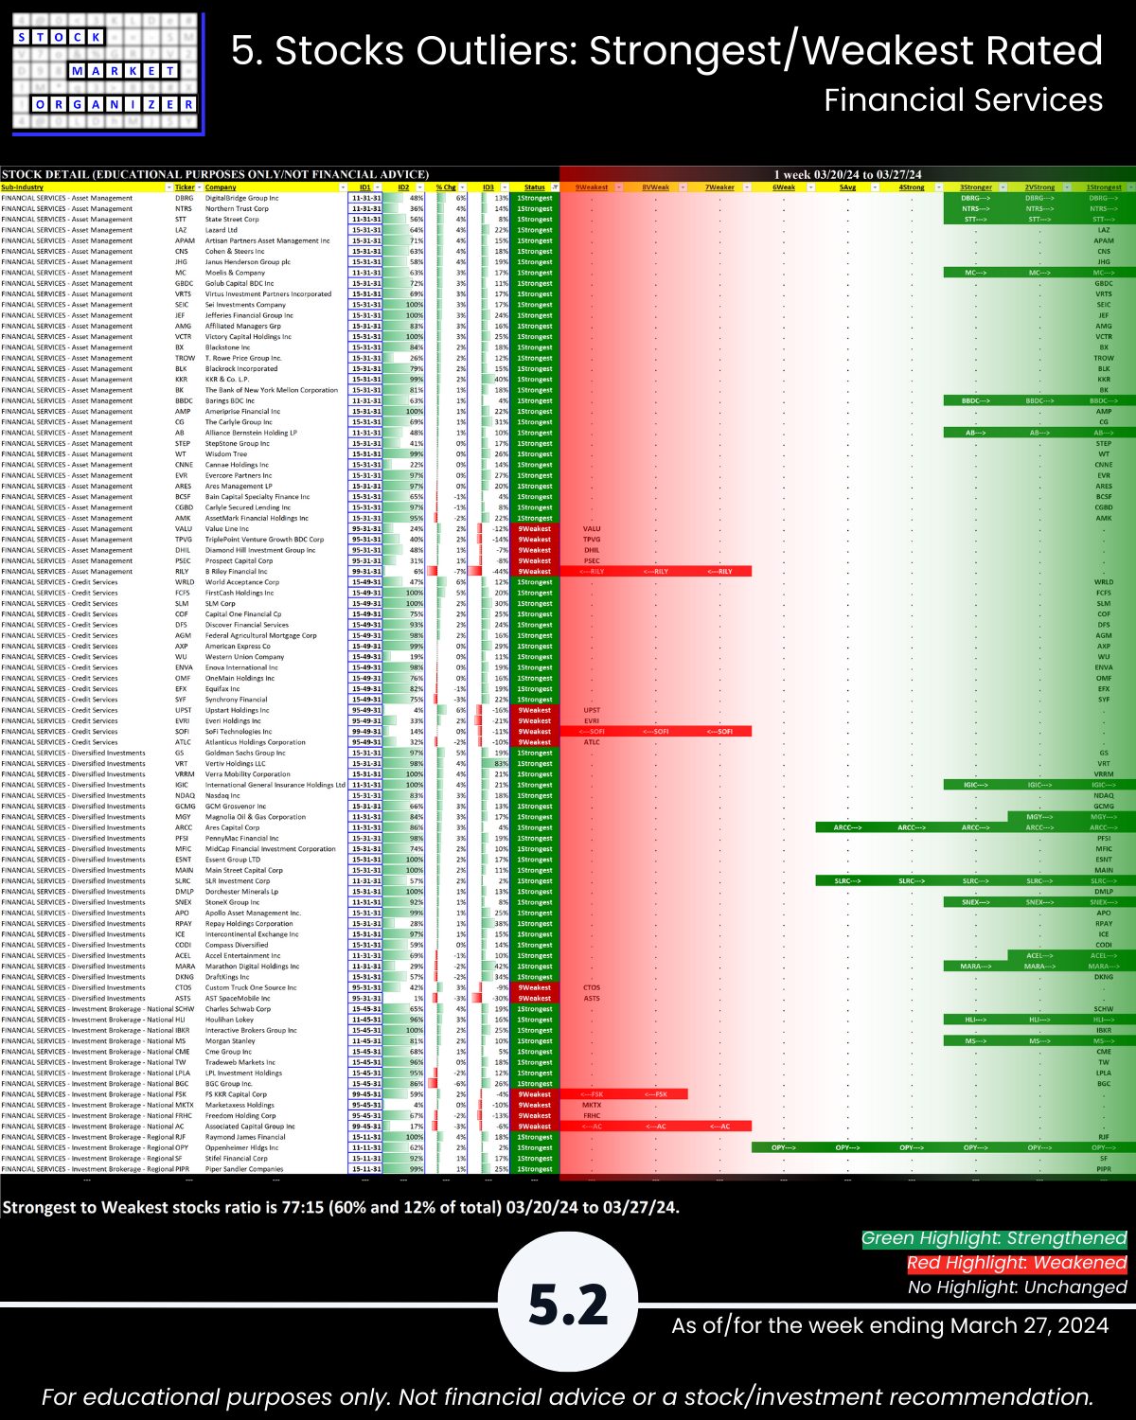Click the green ARCC---> cell under 5Avg
The width and height of the screenshot is (1136, 1420).
click(x=847, y=827)
